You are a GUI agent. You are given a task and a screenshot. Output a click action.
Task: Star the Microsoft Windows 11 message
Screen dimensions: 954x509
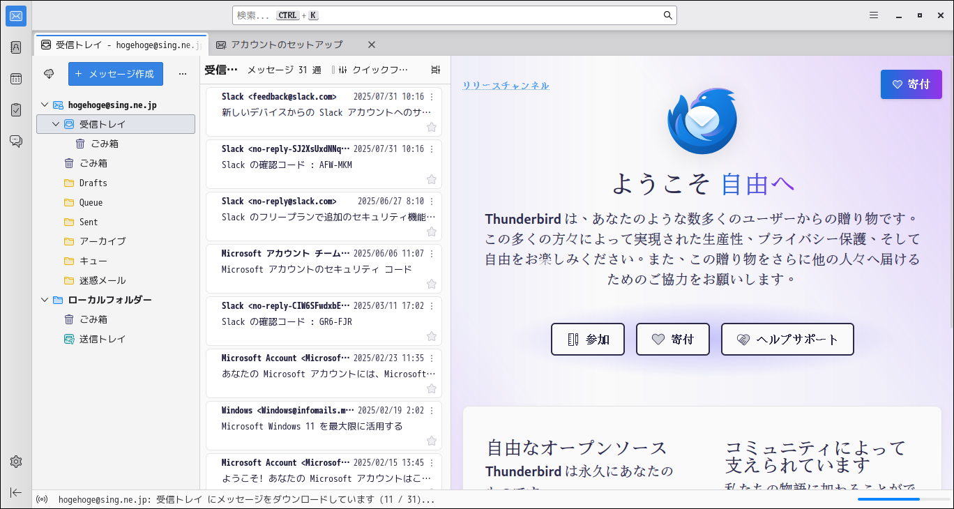[432, 441]
